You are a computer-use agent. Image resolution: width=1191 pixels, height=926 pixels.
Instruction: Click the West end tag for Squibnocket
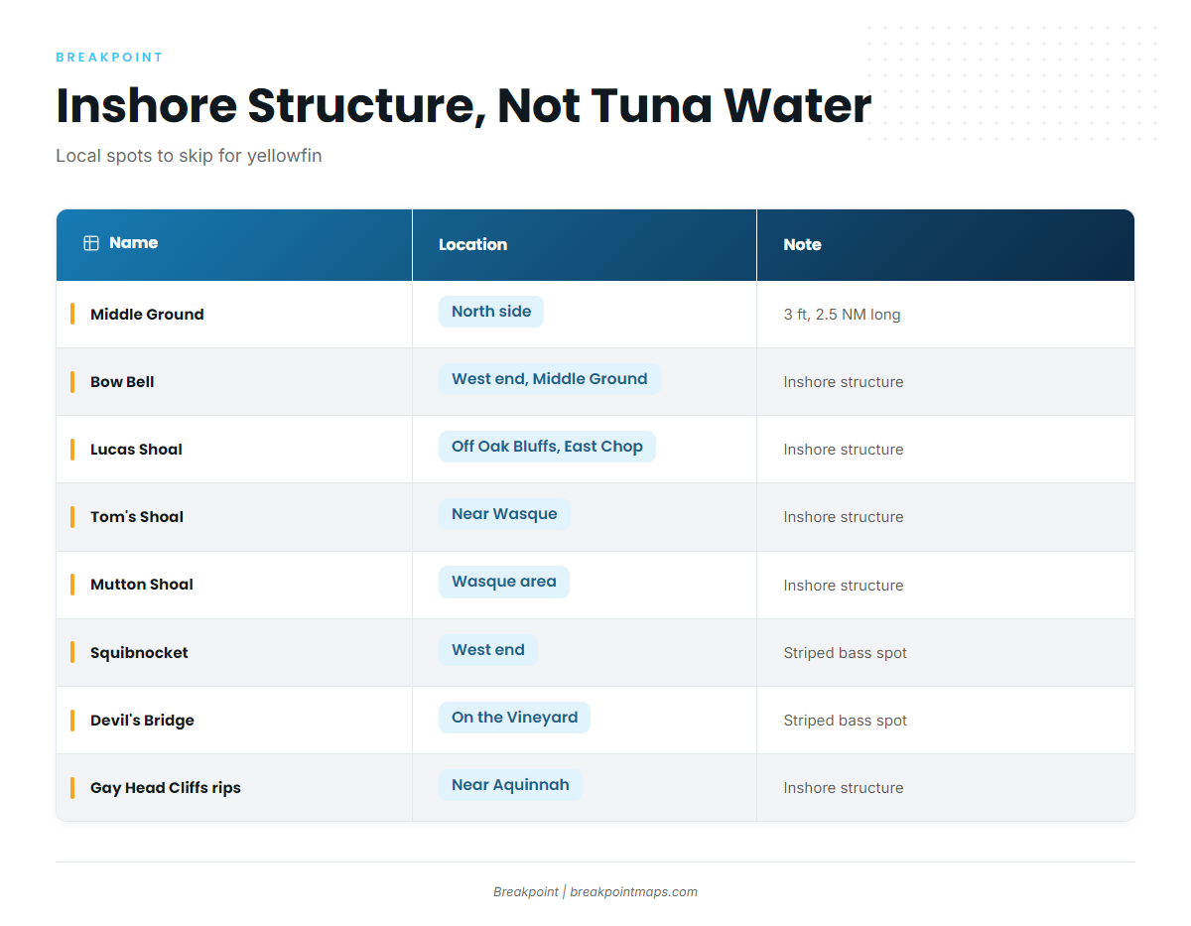pos(488,650)
